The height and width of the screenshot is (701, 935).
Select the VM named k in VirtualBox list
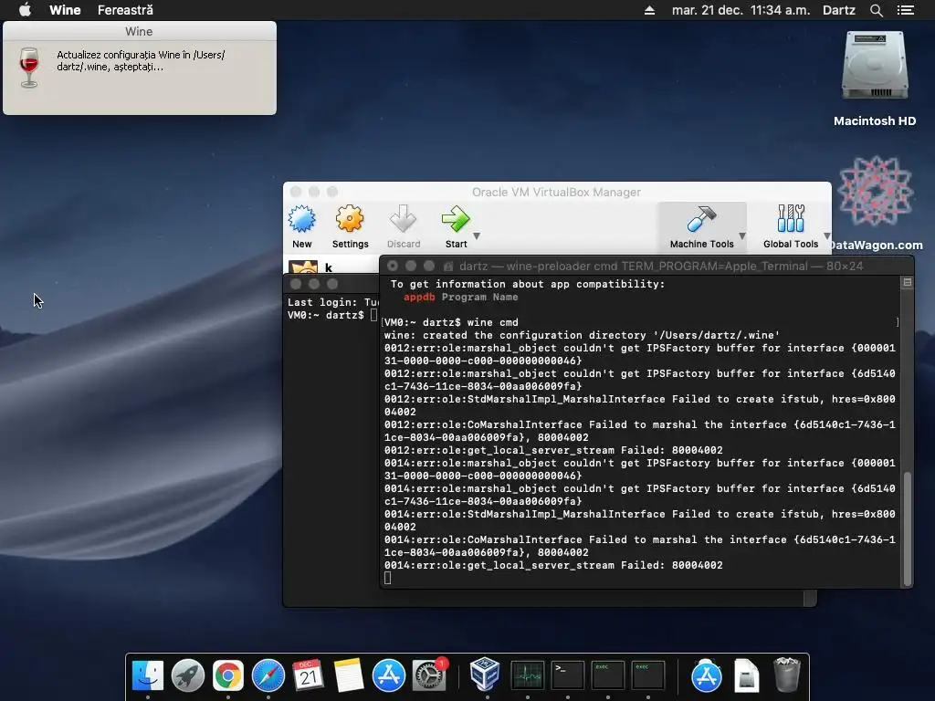(331, 266)
